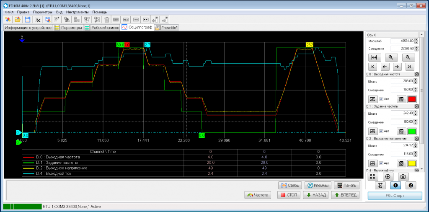Click the trigger settings icon

(380, 186)
